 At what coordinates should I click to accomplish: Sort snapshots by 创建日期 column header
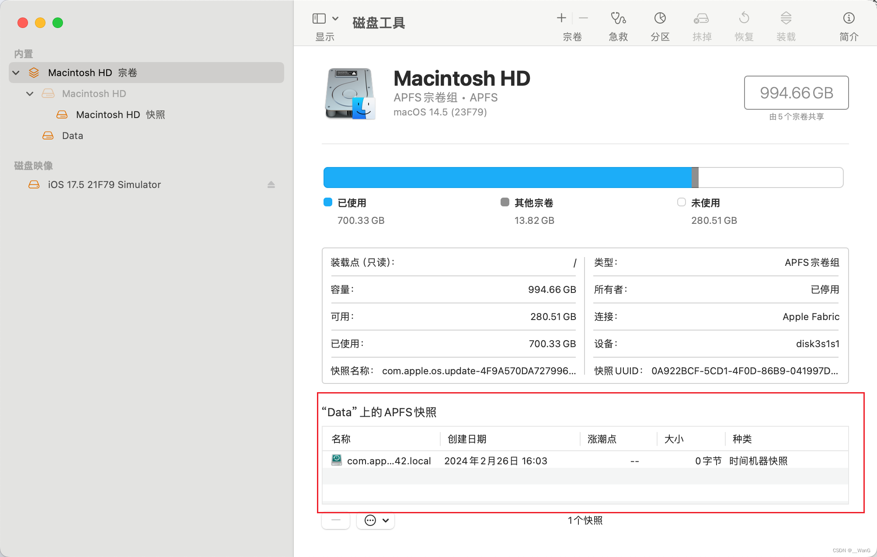click(467, 439)
